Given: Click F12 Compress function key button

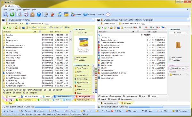Looking at the screenshot, I should (x=180, y=111).
